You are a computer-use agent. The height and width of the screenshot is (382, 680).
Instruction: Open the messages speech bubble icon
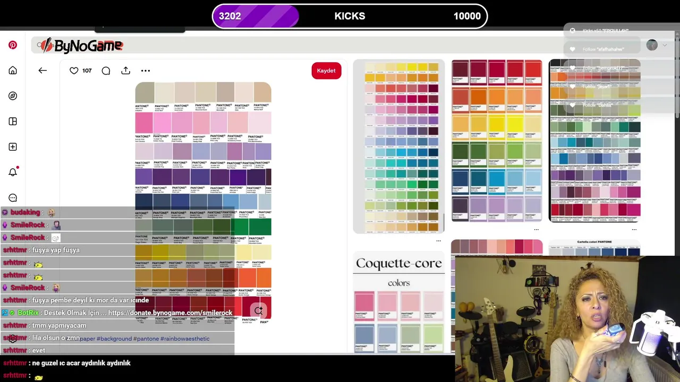(13, 198)
